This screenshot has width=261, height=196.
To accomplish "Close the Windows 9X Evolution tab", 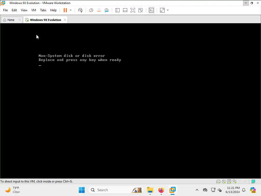I will 65,20.
